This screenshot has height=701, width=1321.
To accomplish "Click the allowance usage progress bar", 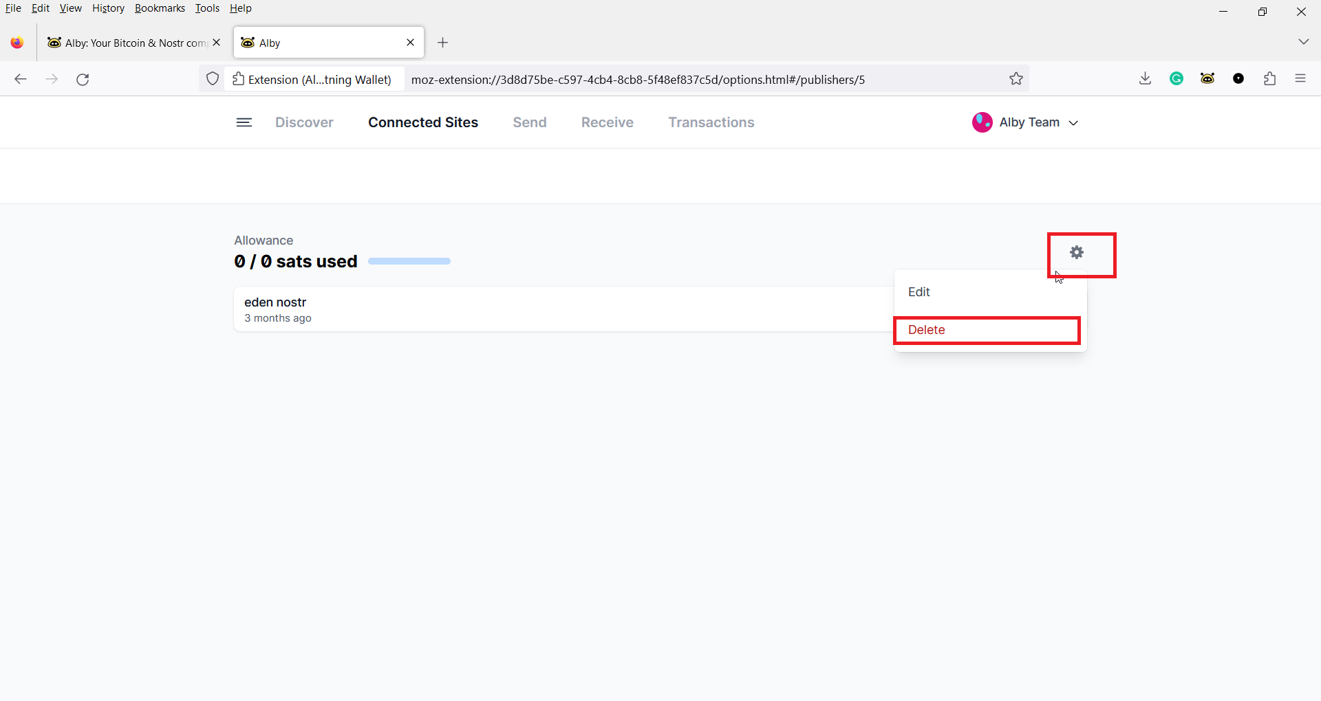I will pyautogui.click(x=409, y=261).
